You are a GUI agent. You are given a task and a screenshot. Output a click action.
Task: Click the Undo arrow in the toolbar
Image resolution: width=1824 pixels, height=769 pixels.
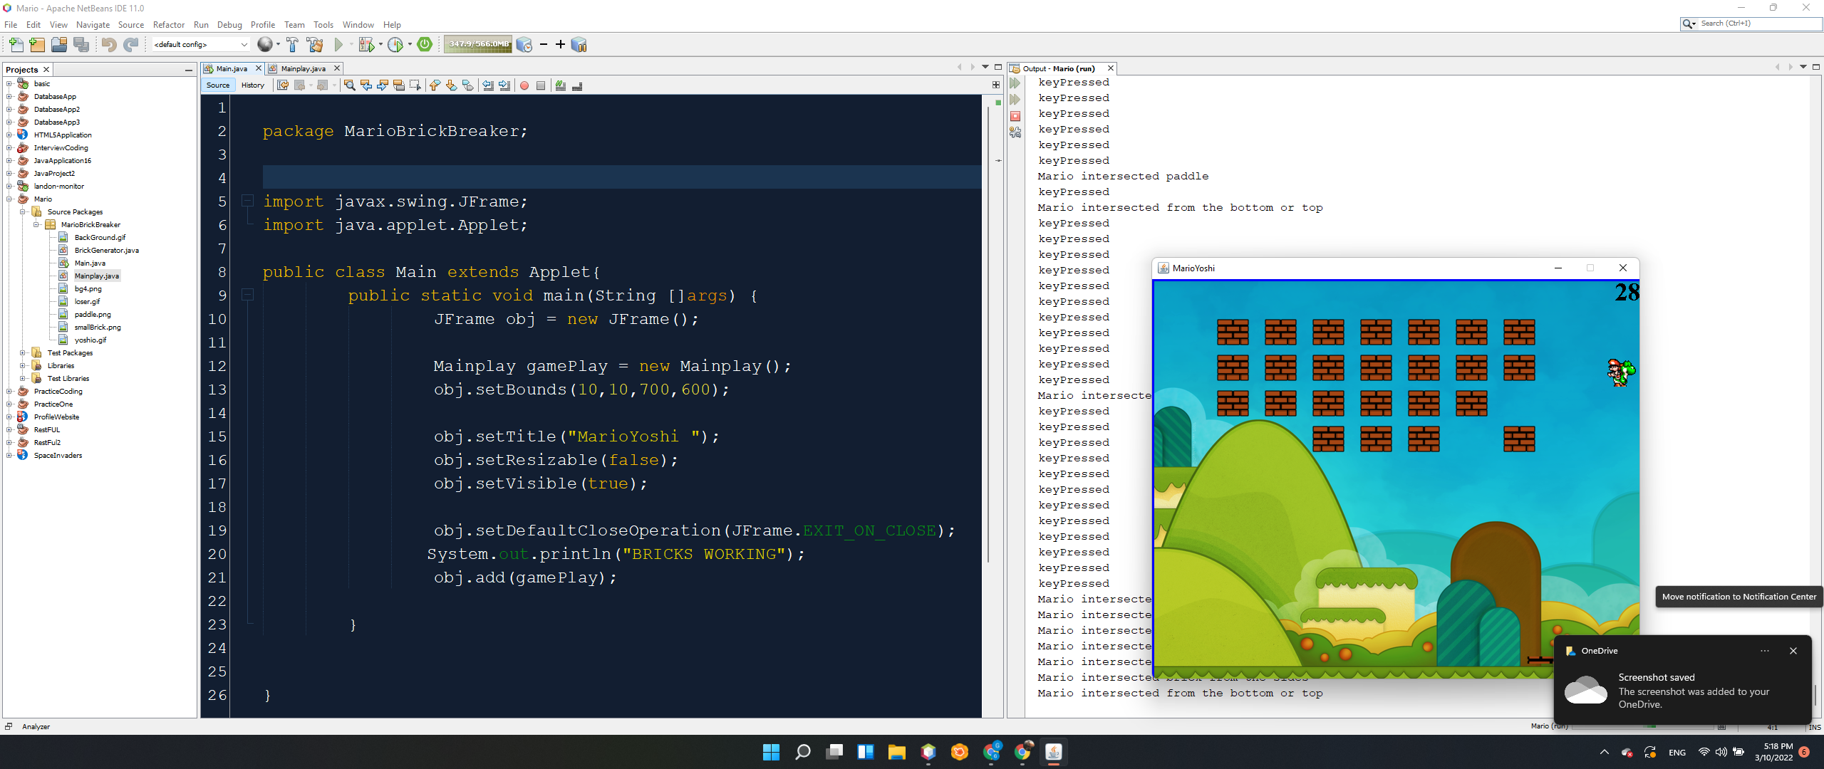tap(108, 45)
